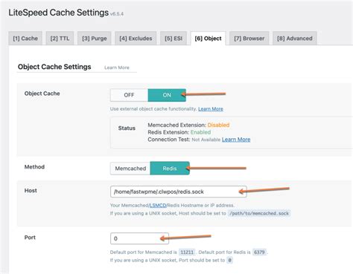Click the Host row label
353x274 pixels.
[x=31, y=191]
